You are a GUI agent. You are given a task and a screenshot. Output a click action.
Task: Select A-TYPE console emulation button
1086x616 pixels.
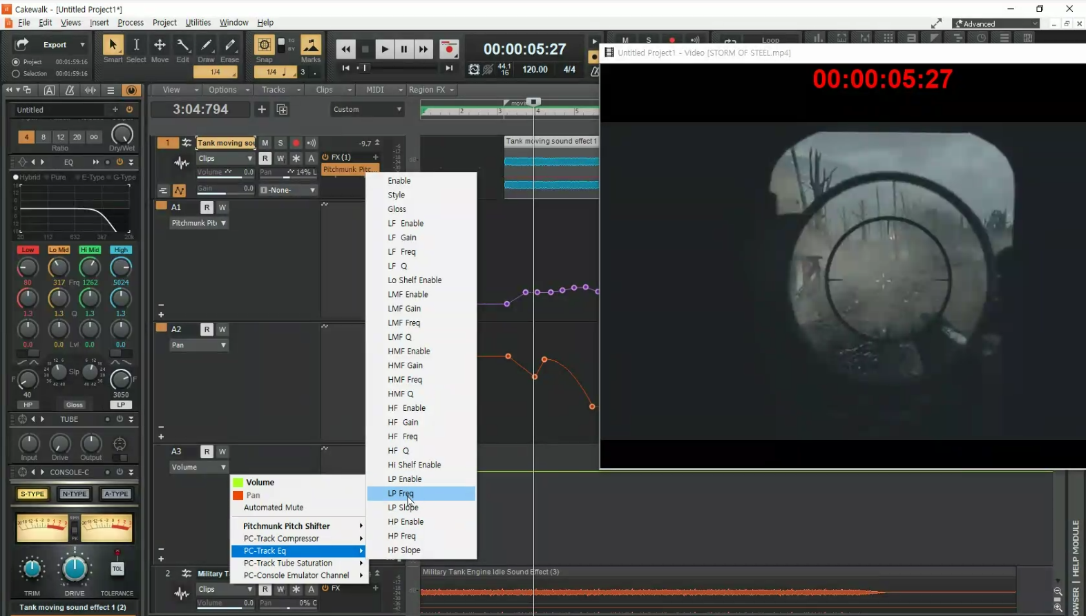pyautogui.click(x=116, y=494)
